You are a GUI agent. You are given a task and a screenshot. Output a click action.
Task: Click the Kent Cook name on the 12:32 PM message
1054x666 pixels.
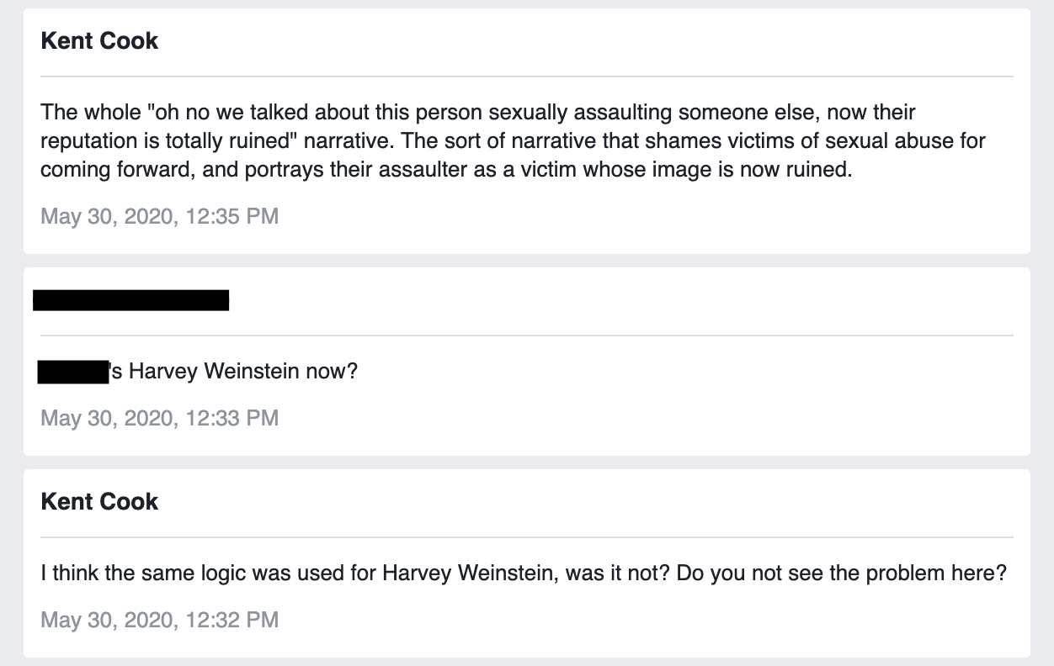point(99,502)
